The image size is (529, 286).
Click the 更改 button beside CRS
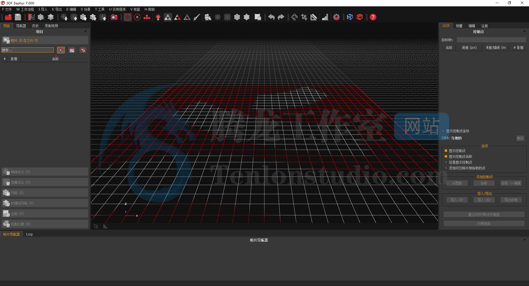pos(520,138)
